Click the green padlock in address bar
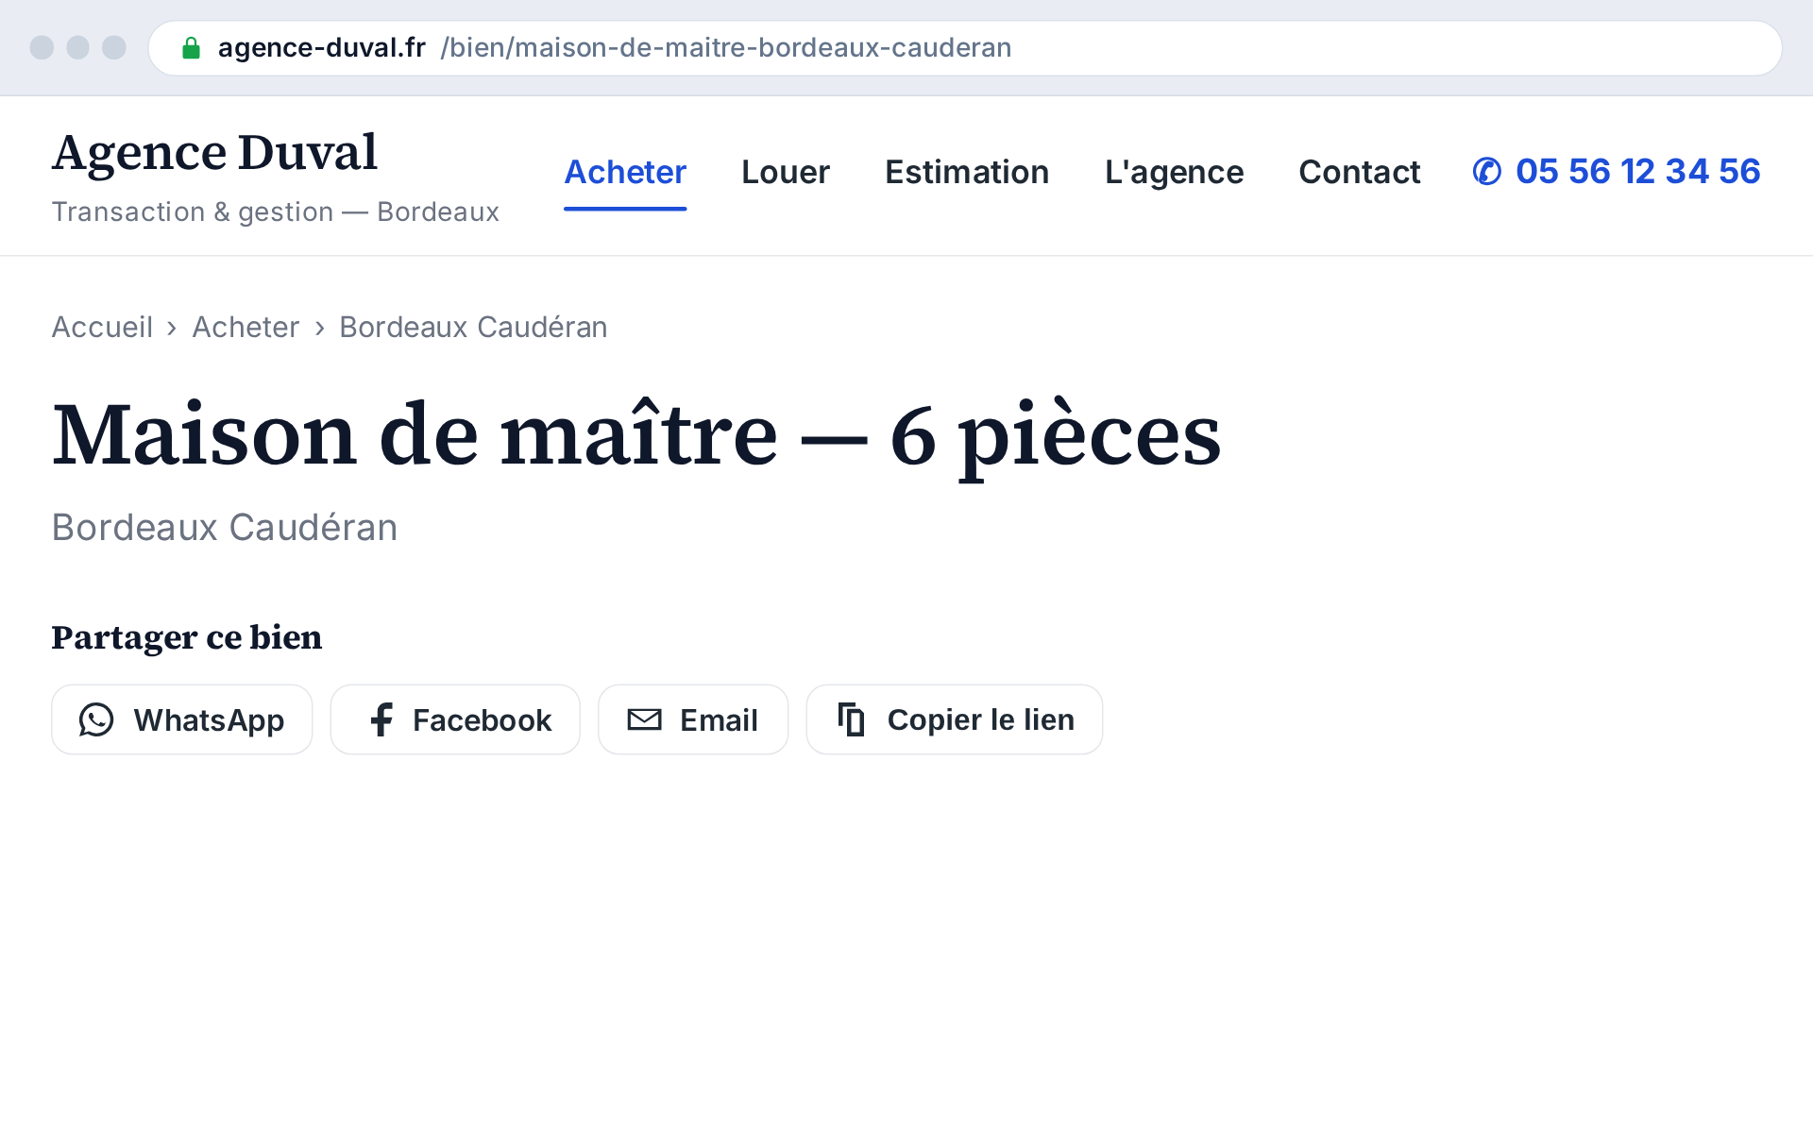This screenshot has width=1813, height=1133. [x=191, y=48]
